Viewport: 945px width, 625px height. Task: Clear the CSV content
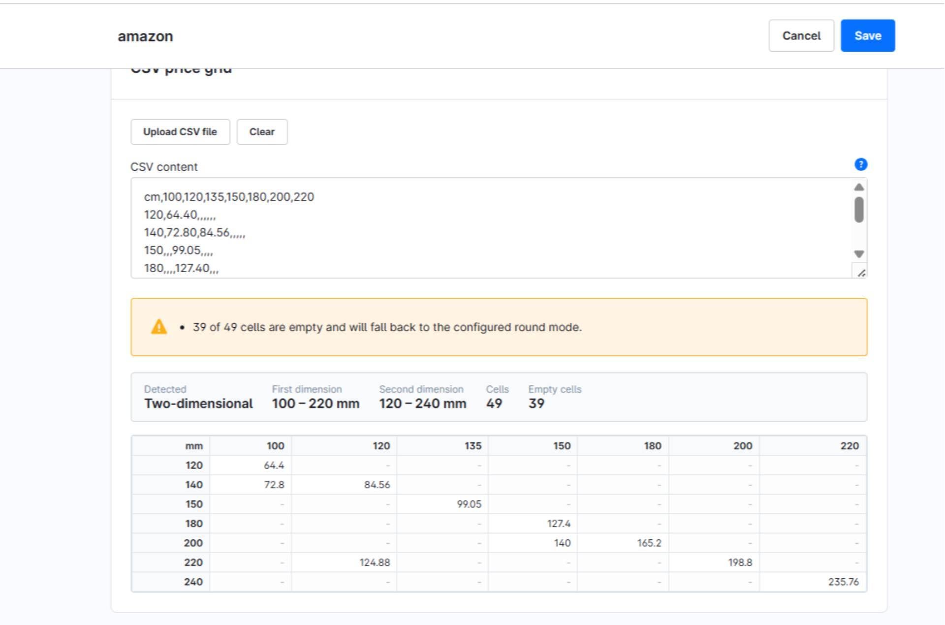[262, 132]
